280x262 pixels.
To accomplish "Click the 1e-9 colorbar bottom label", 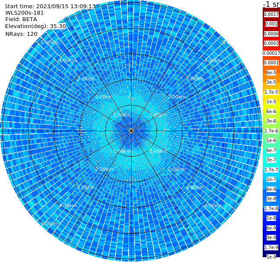I will [x=271, y=257].
